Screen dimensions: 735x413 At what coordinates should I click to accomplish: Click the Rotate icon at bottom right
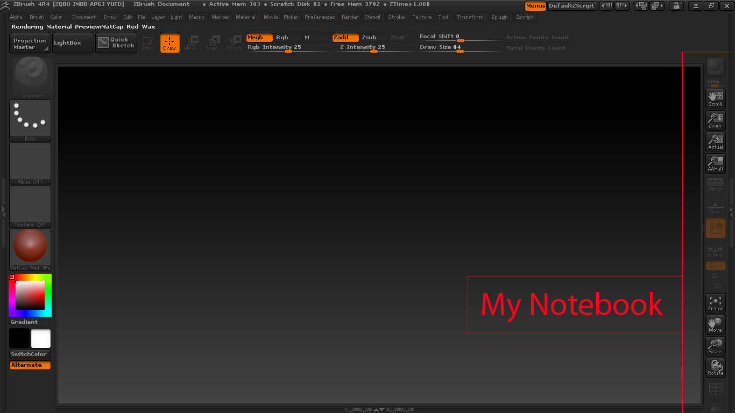(715, 368)
